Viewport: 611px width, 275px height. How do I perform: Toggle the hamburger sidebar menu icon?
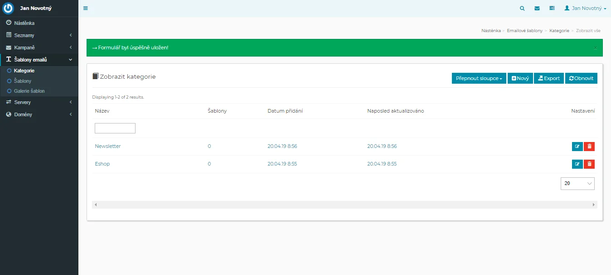click(86, 8)
